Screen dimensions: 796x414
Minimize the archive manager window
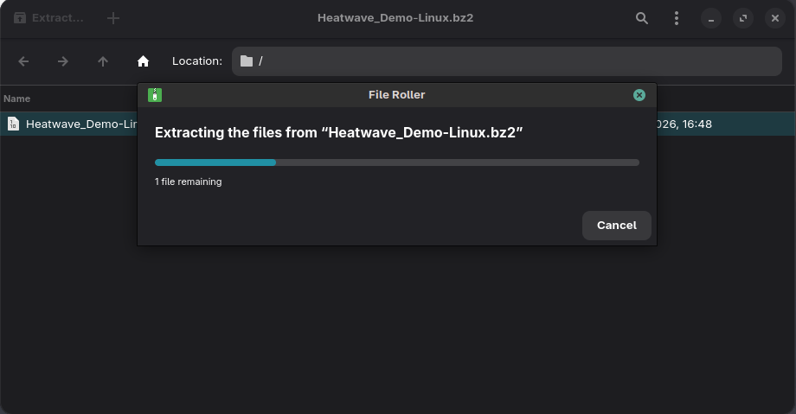point(710,18)
